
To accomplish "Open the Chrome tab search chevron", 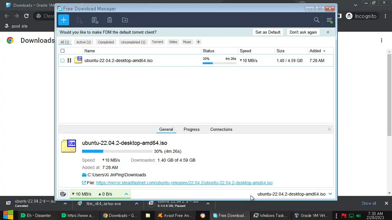I will click(x=356, y=5).
